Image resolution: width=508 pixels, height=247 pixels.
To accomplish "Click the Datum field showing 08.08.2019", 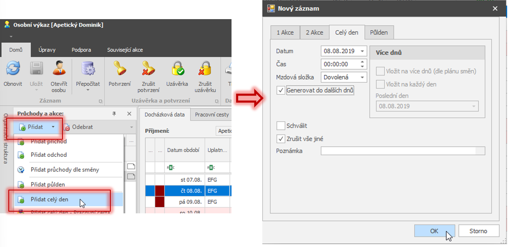I will tap(340, 51).
